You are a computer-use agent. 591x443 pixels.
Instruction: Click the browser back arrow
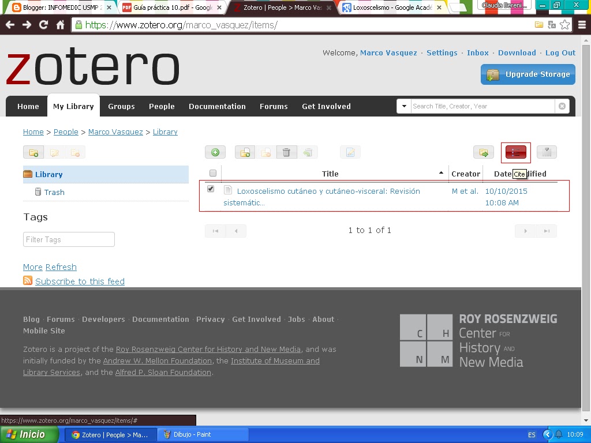[x=10, y=25]
